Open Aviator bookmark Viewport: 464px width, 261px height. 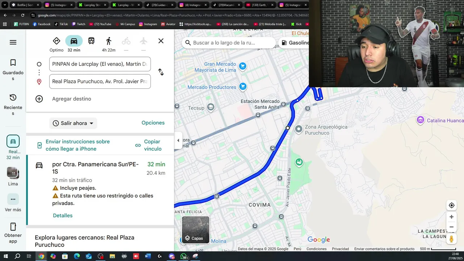168,24
